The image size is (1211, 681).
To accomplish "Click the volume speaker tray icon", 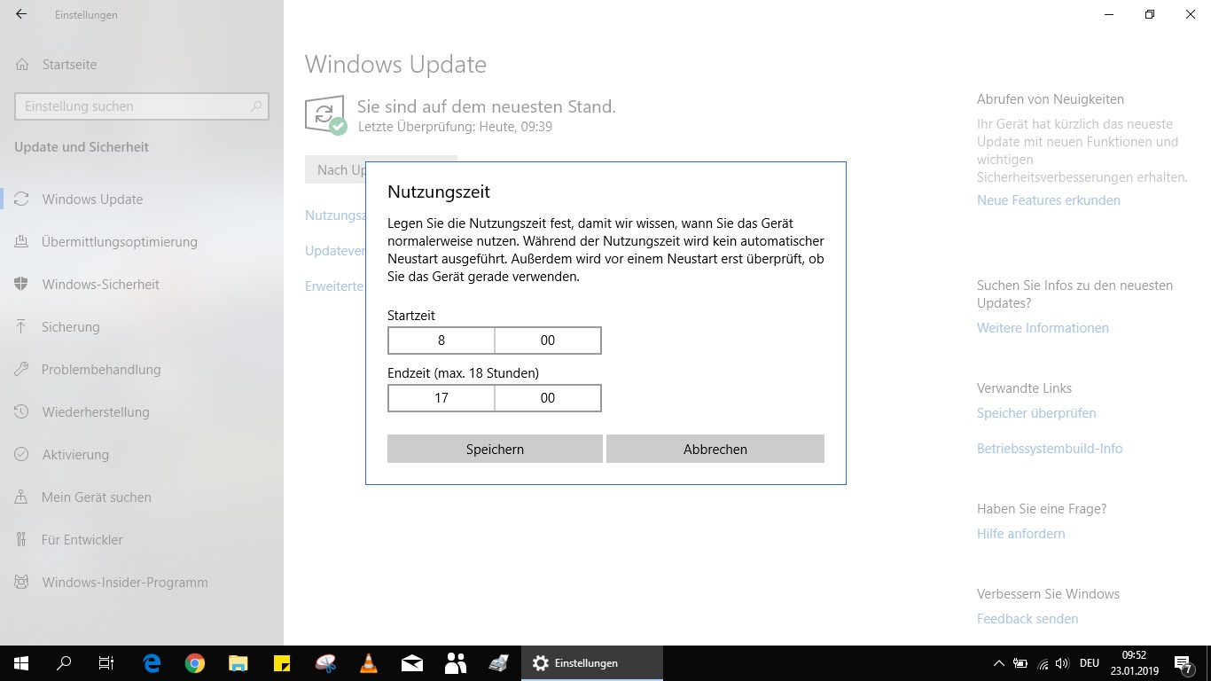I will (x=1062, y=663).
